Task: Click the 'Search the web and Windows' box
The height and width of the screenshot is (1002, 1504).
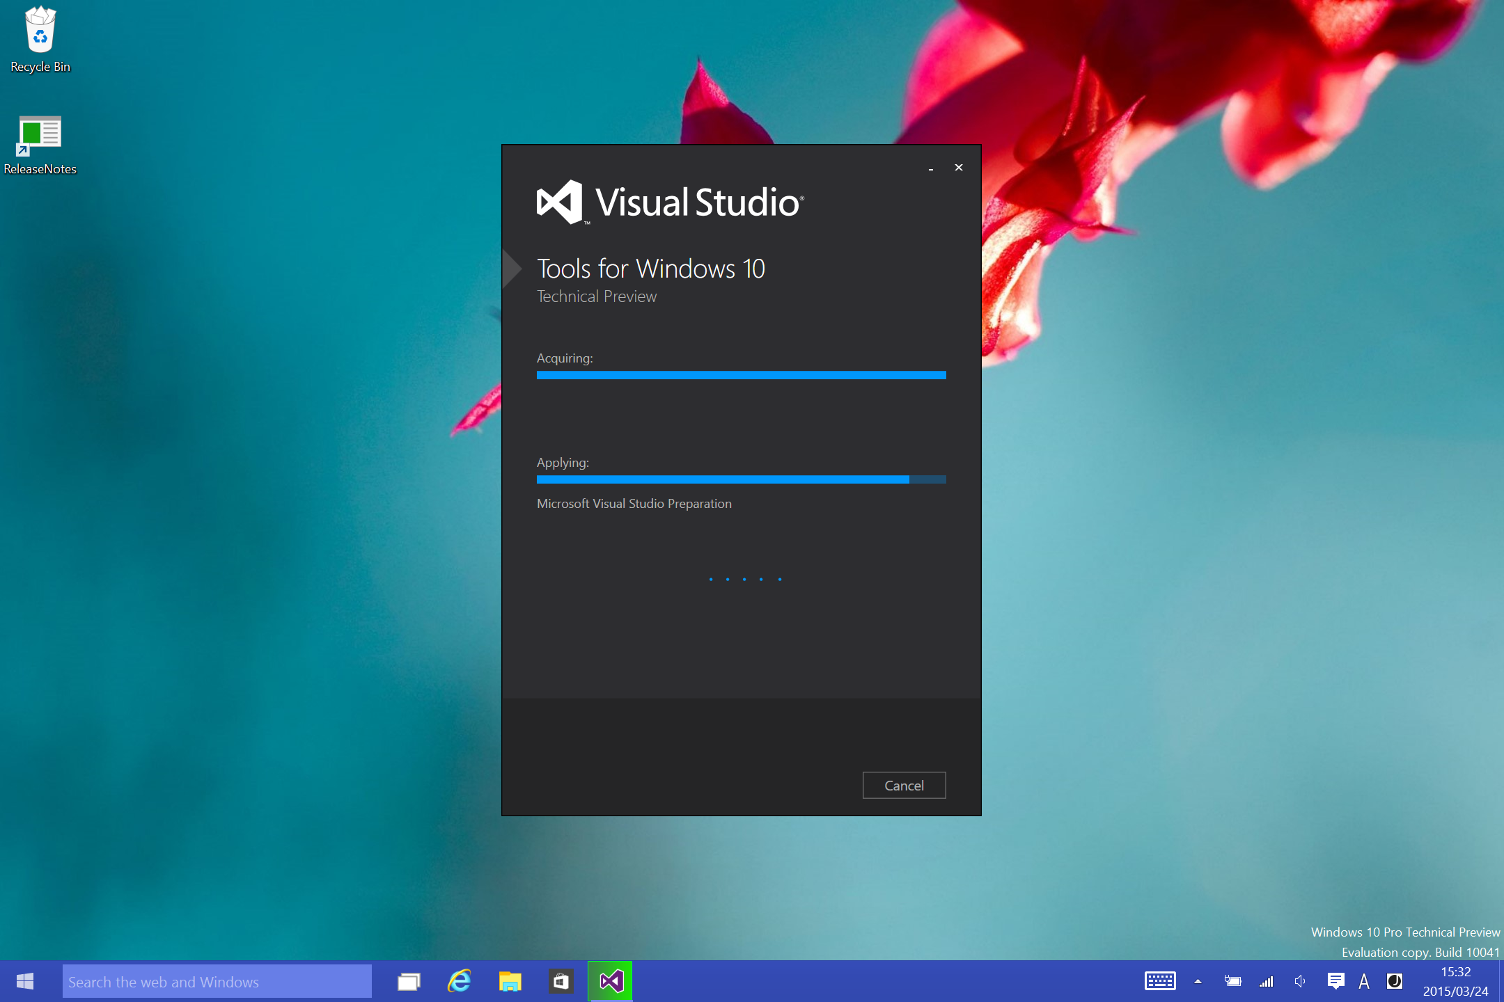Action: click(x=216, y=981)
